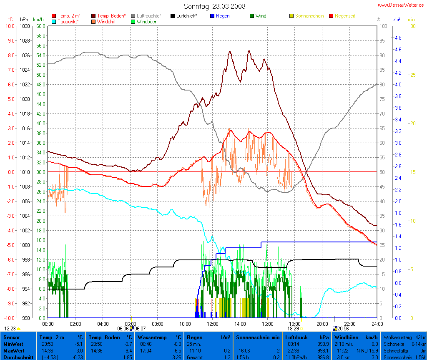Click the yellow sun icon next to 12:23
427x360 pixels.
pos(19,329)
